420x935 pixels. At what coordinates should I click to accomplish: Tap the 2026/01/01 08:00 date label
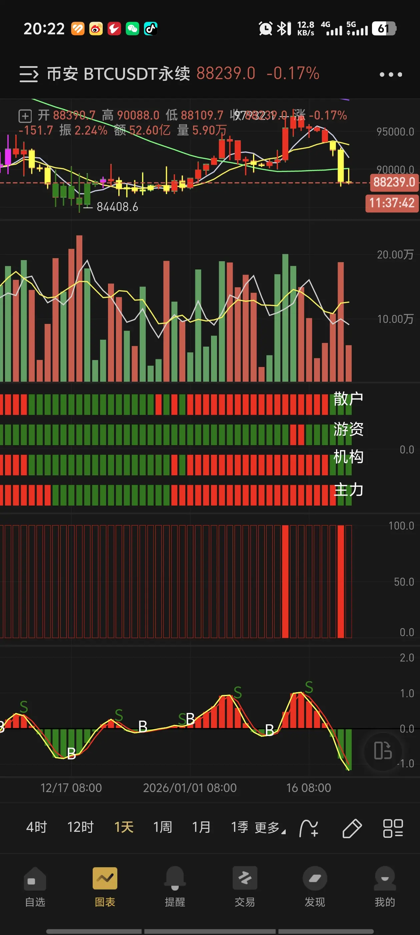tap(190, 788)
